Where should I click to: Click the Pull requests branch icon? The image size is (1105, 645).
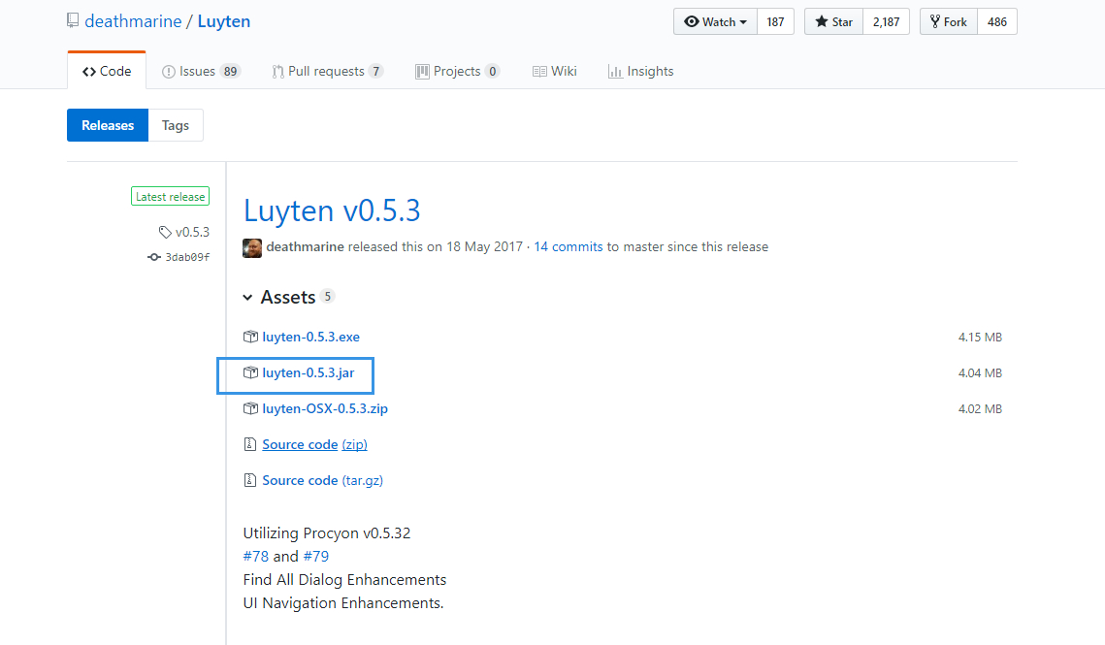(x=277, y=72)
